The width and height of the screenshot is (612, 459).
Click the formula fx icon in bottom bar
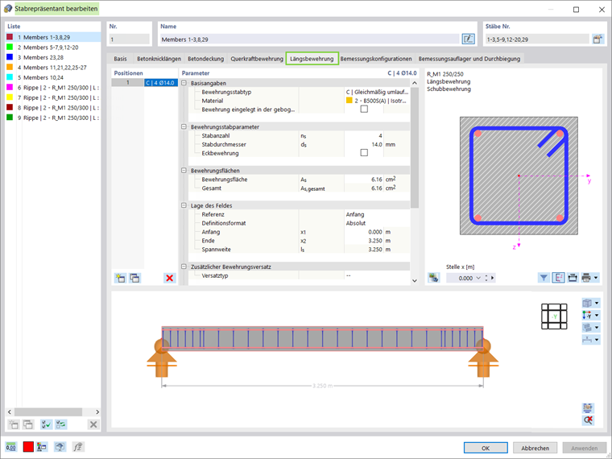tap(78, 447)
